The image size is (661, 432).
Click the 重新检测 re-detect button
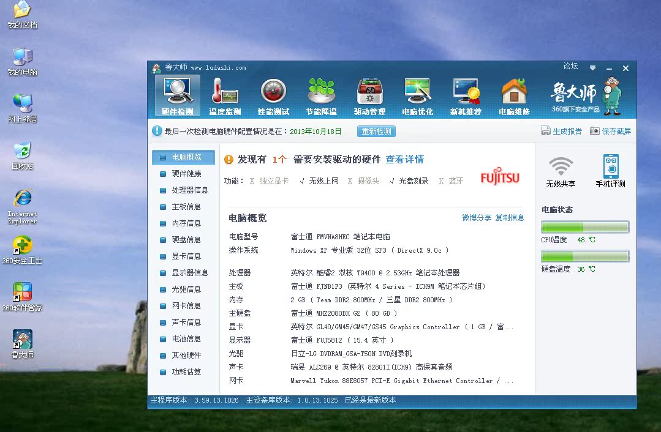(x=376, y=132)
